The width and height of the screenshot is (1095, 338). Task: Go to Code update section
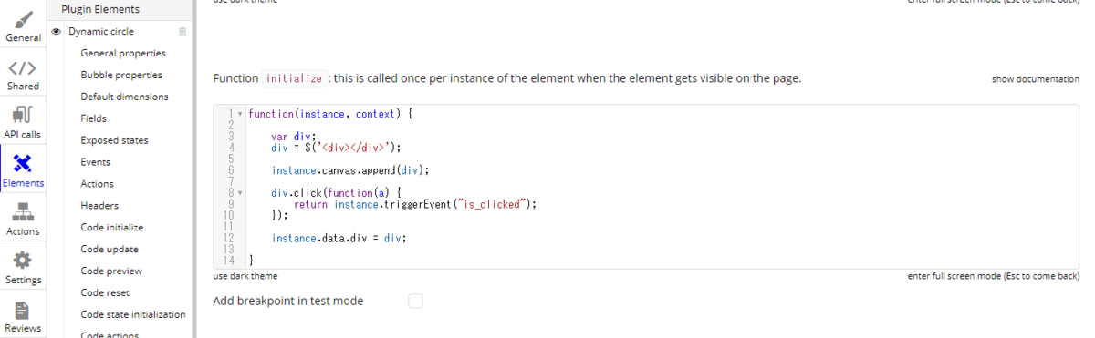pyautogui.click(x=109, y=250)
